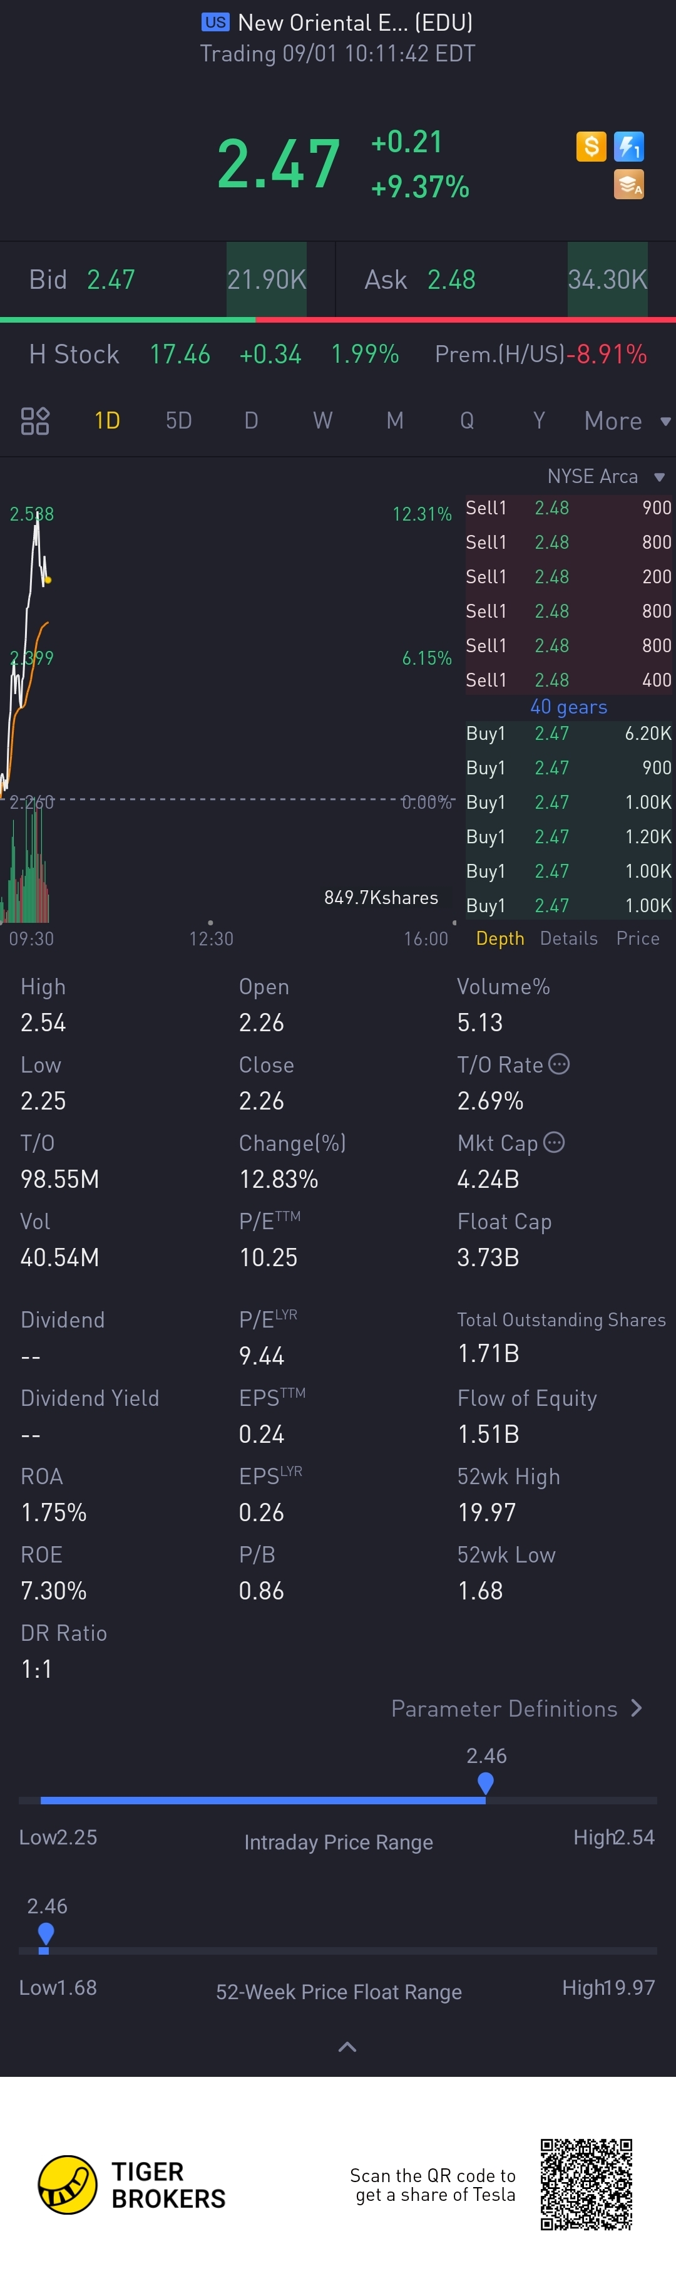Image resolution: width=676 pixels, height=2293 pixels.
Task: Expand the More chart periods dropdown
Action: click(x=627, y=420)
